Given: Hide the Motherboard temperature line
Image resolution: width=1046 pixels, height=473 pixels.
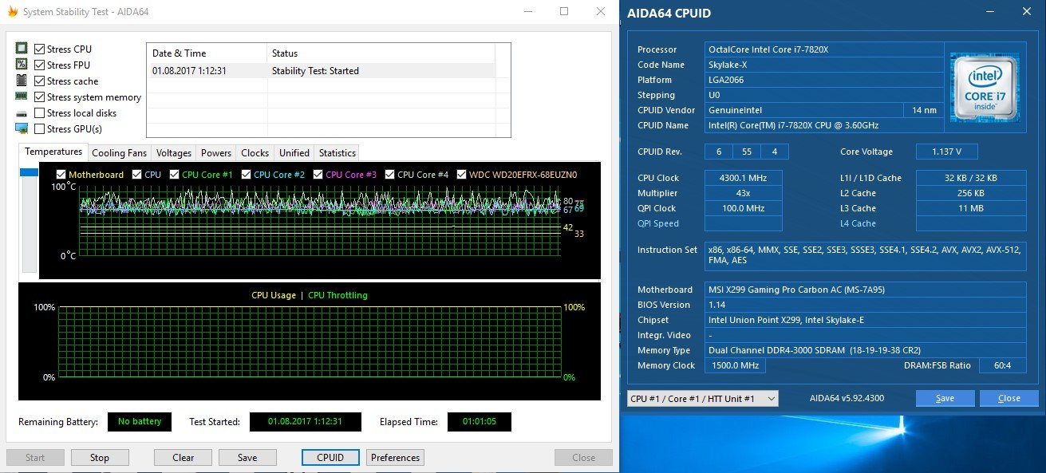Looking at the screenshot, I should point(61,175).
